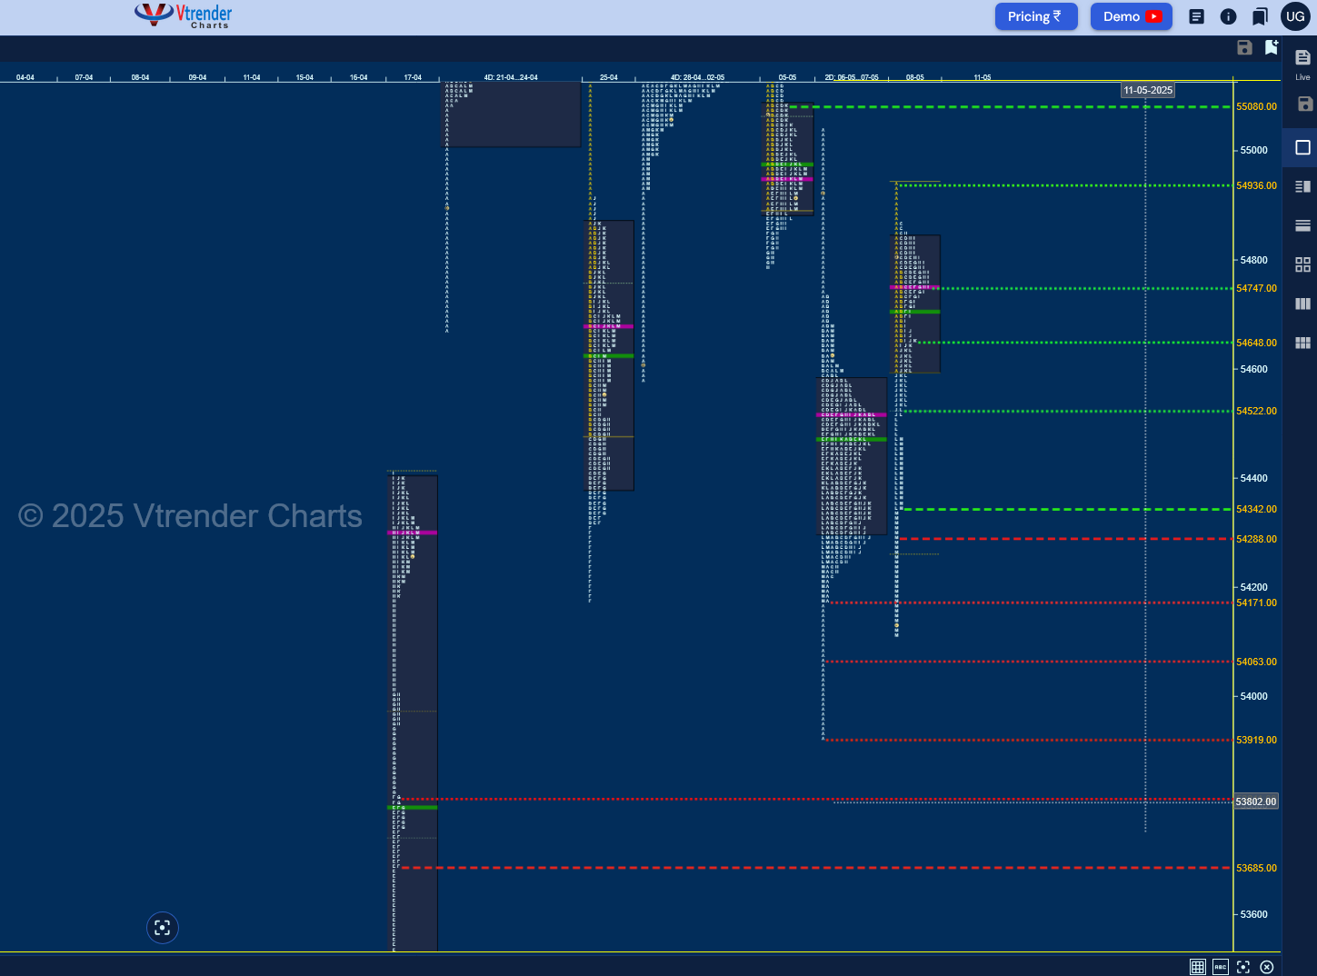Toggle the split profile layout icon
Viewport: 1317px width, 976px height.
[1302, 186]
